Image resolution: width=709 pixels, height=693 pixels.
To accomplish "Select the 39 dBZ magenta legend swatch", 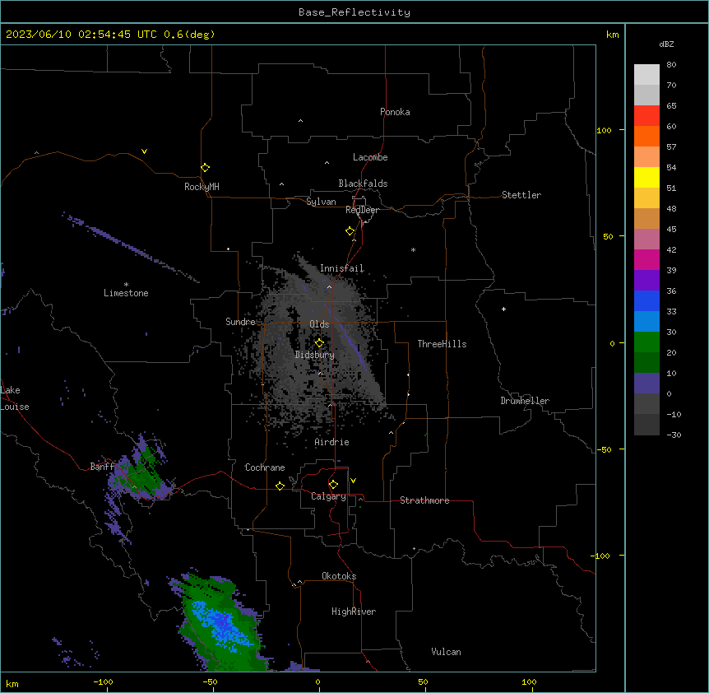I will [646, 259].
